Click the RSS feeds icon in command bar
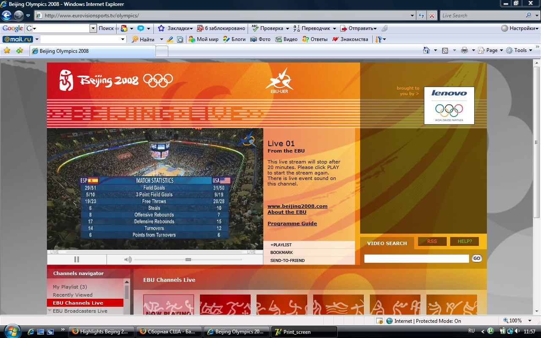The width and height of the screenshot is (541, 338). point(445,50)
